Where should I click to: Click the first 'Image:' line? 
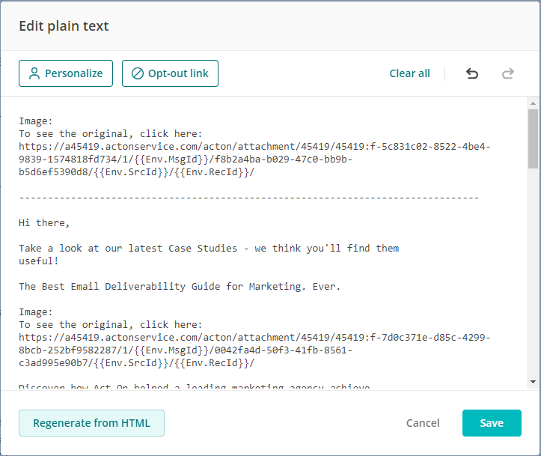click(35, 121)
